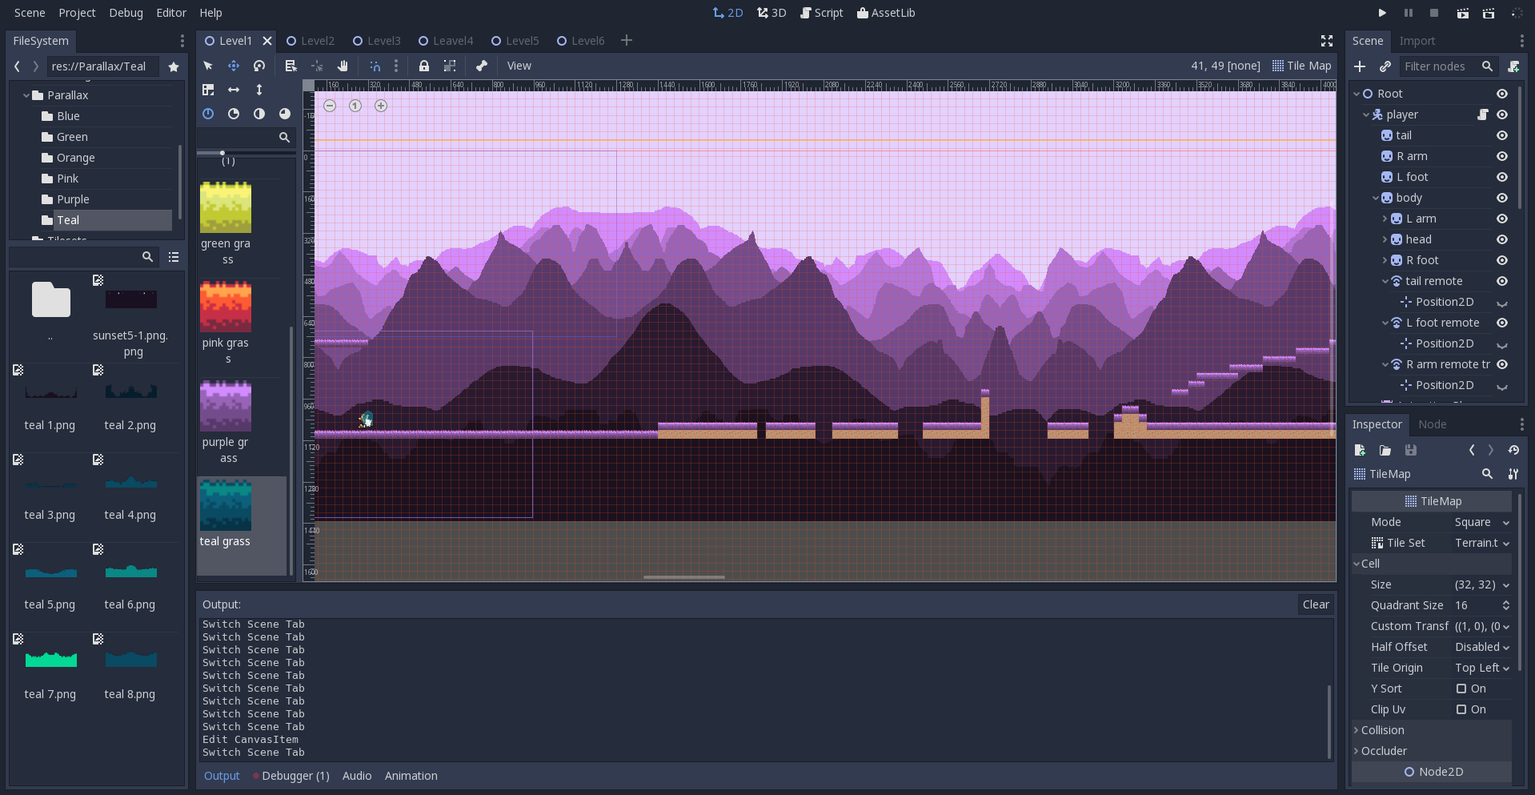The width and height of the screenshot is (1535, 795).
Task: Enable the Clip Uv checkbox
Action: click(1461, 709)
